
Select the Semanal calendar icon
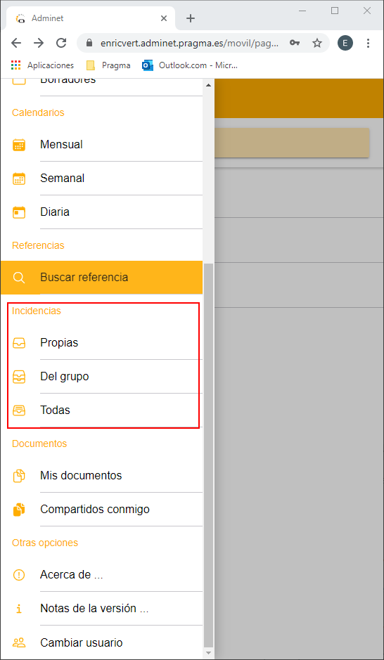19,179
